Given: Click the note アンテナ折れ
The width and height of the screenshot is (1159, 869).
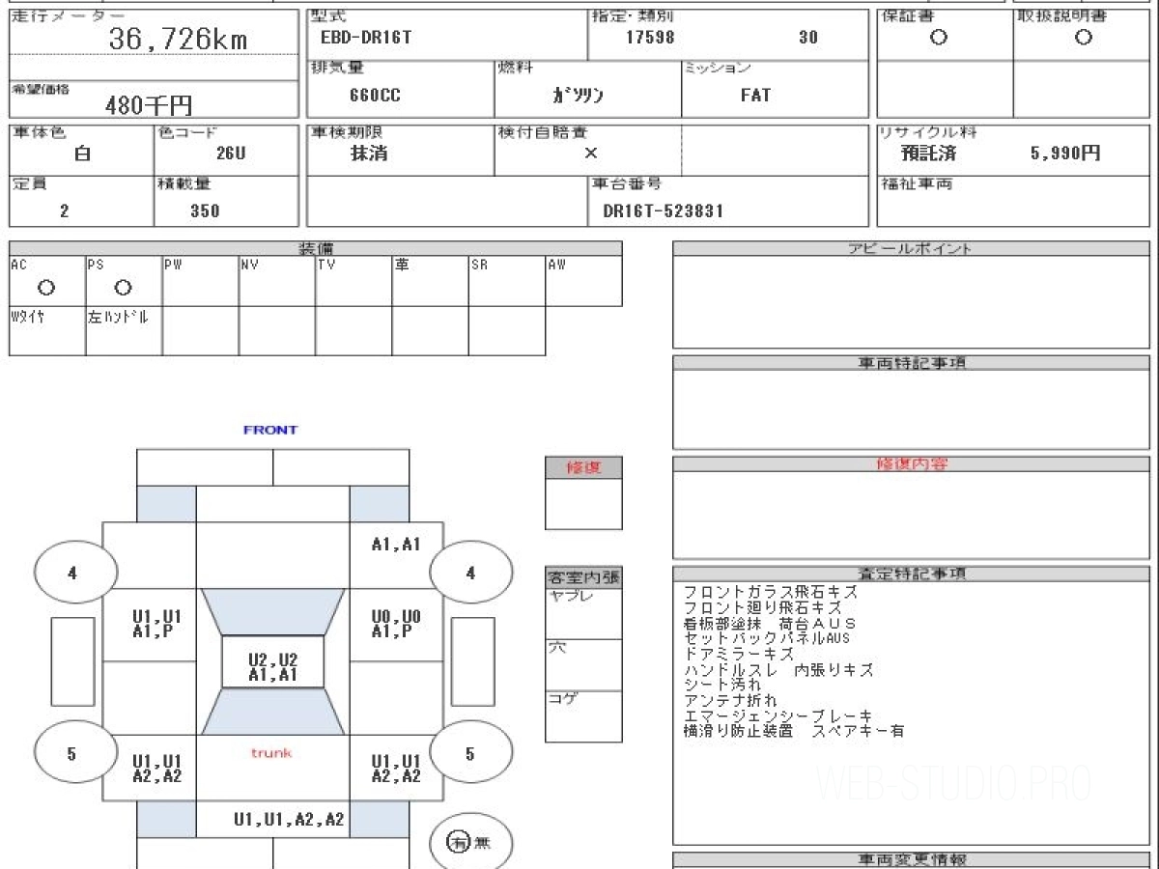Looking at the screenshot, I should click(x=730, y=700).
